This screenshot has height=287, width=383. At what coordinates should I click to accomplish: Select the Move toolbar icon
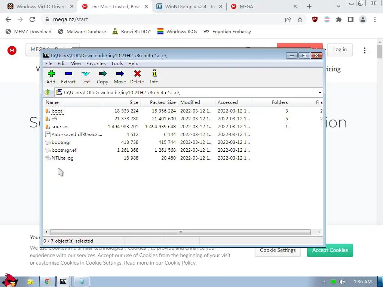[120, 74]
